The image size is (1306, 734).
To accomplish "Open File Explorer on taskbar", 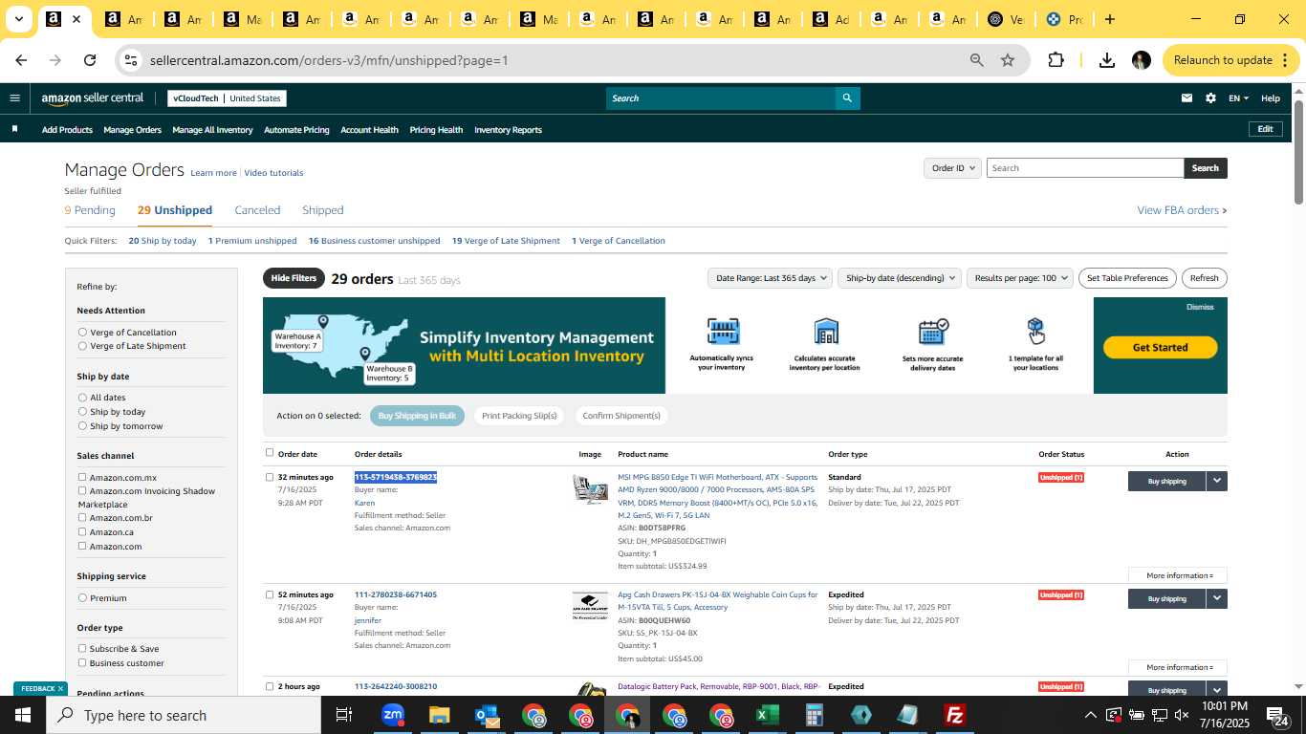I will coord(439,715).
